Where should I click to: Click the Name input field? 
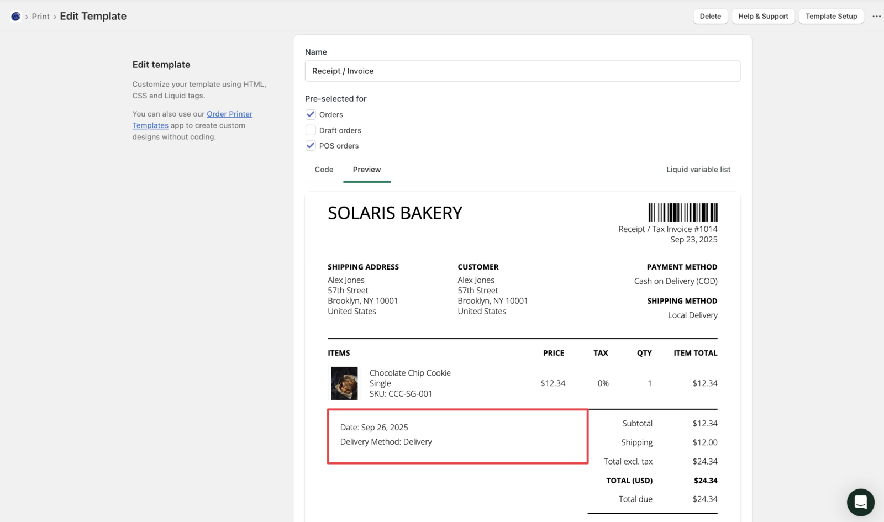tap(523, 71)
